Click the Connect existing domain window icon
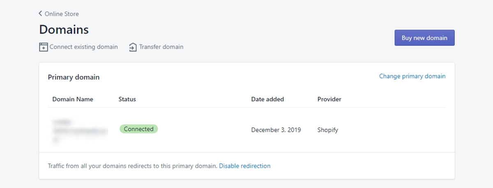Viewport: 493px width, 188px height. (43, 47)
